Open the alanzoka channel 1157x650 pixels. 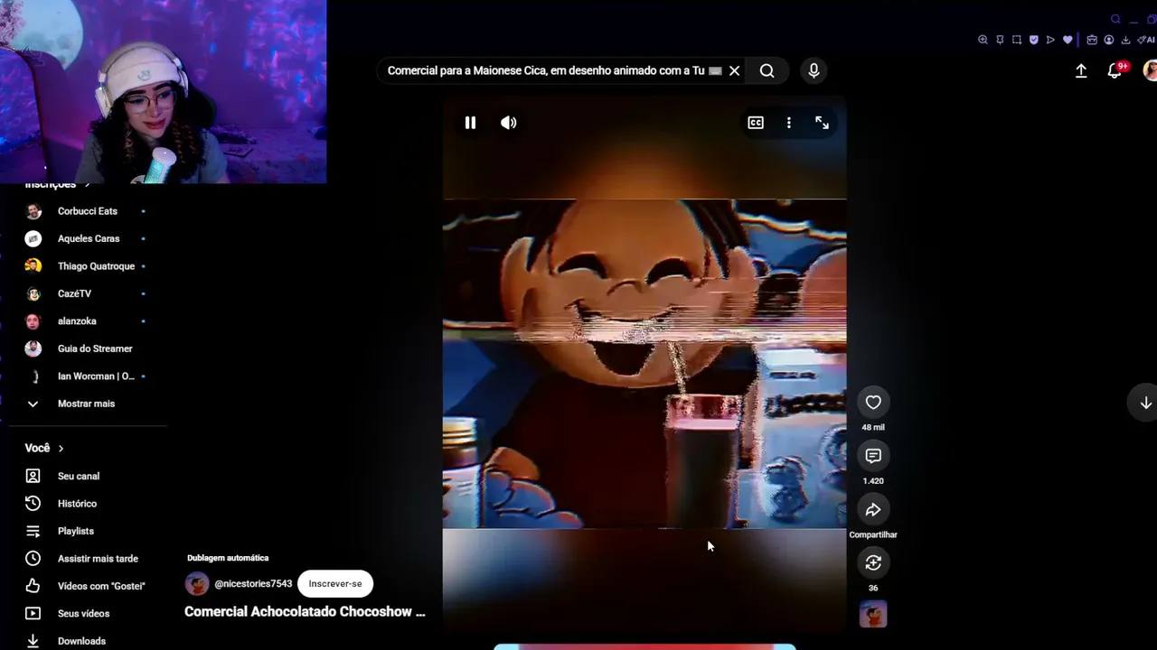tap(86, 321)
